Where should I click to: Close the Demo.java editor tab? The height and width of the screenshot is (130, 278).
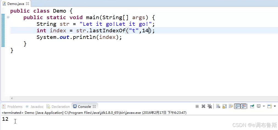tap(27, 4)
